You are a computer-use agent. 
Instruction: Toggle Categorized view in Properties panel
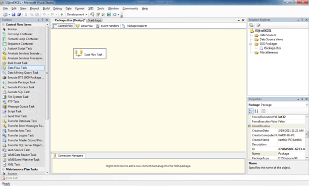(x=251, y=111)
